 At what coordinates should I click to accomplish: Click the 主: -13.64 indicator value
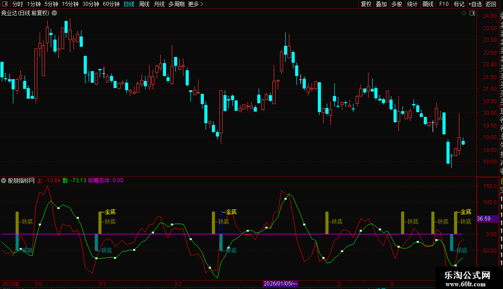49,181
